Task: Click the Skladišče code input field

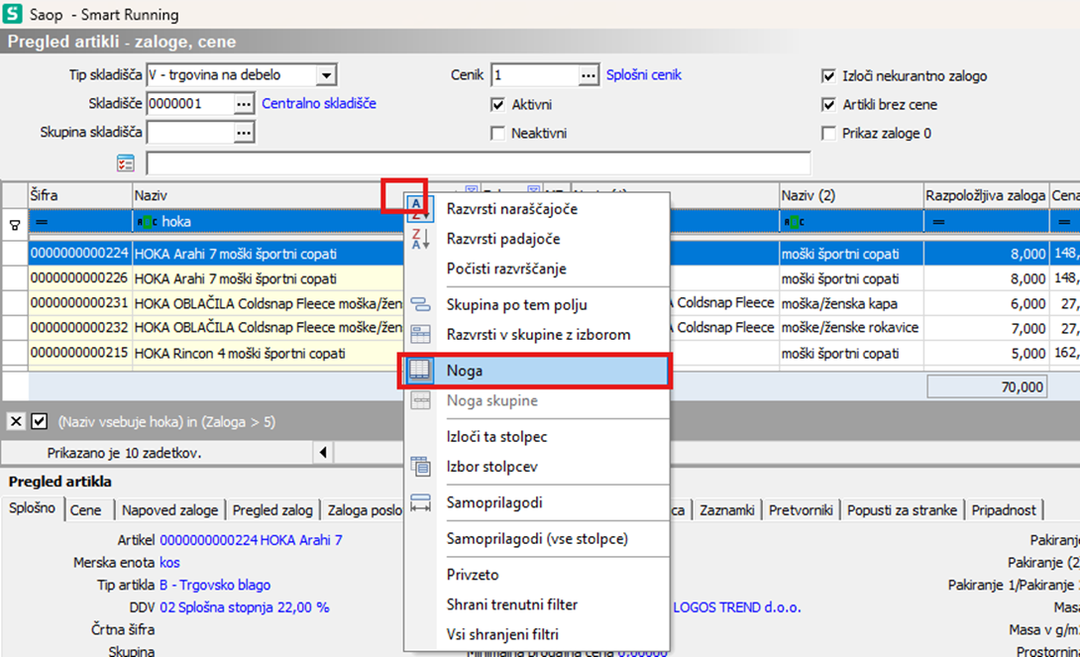Action: click(x=190, y=104)
